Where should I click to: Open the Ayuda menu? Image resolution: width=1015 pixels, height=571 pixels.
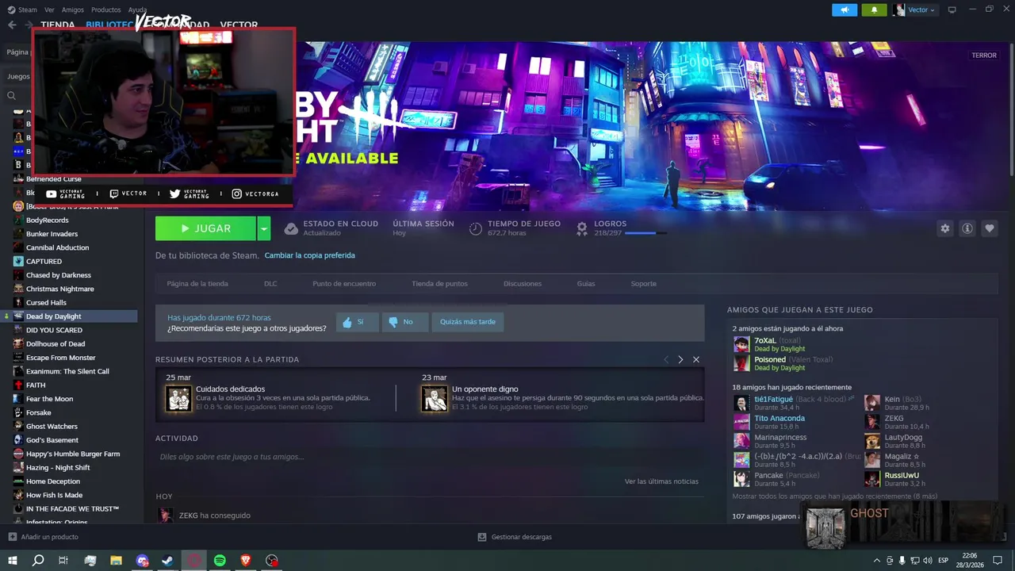(x=137, y=10)
